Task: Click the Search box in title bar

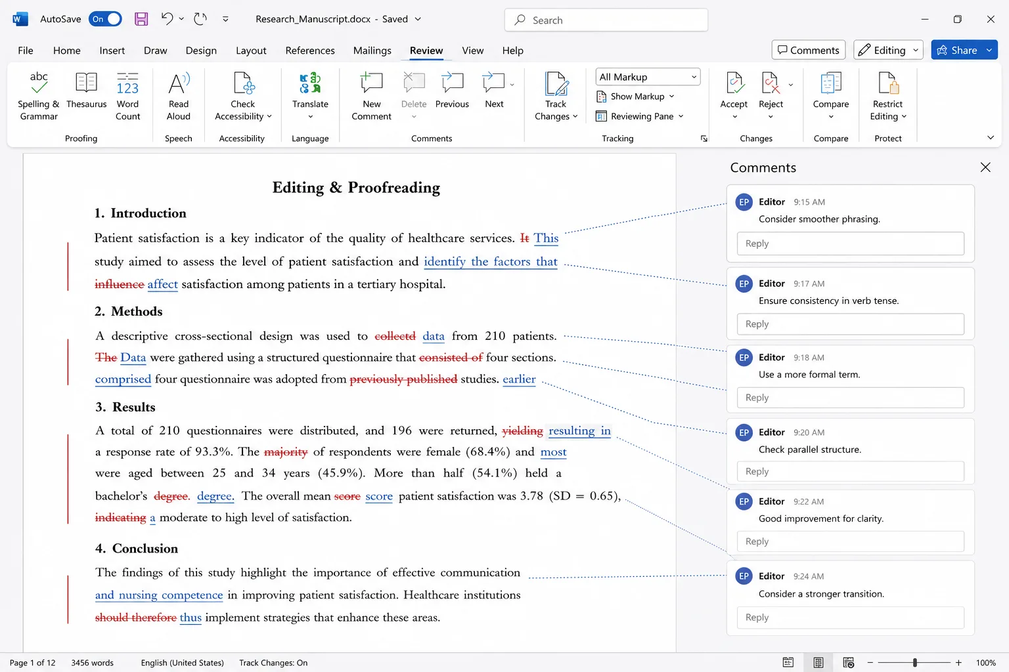Action: pos(606,20)
